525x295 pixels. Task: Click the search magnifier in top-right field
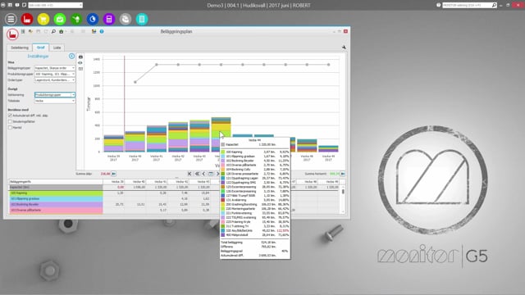tap(494, 5)
